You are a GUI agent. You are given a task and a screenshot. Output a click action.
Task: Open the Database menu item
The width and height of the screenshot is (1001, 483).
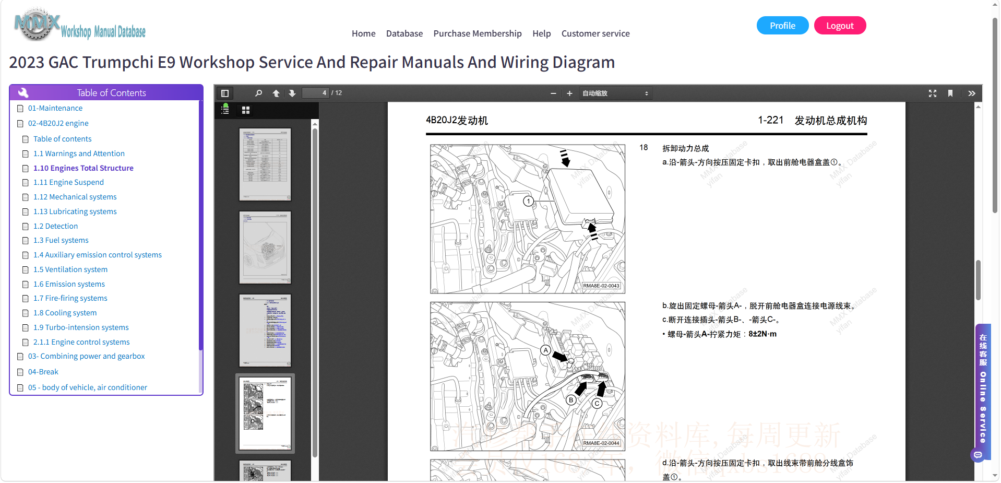[404, 33]
